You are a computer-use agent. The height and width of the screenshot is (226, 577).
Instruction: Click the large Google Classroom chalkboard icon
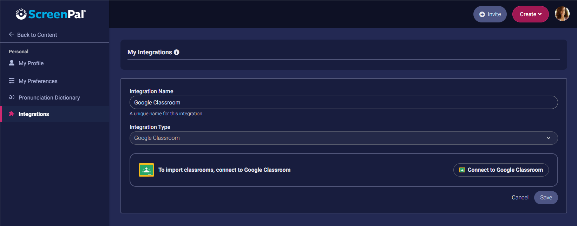click(146, 170)
